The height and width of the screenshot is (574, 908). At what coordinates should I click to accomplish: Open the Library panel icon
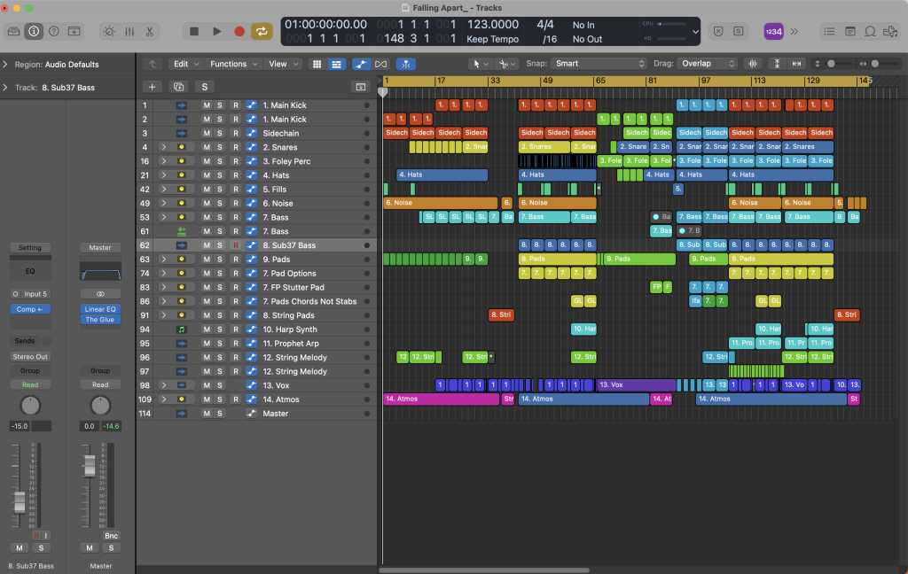[x=13, y=31]
